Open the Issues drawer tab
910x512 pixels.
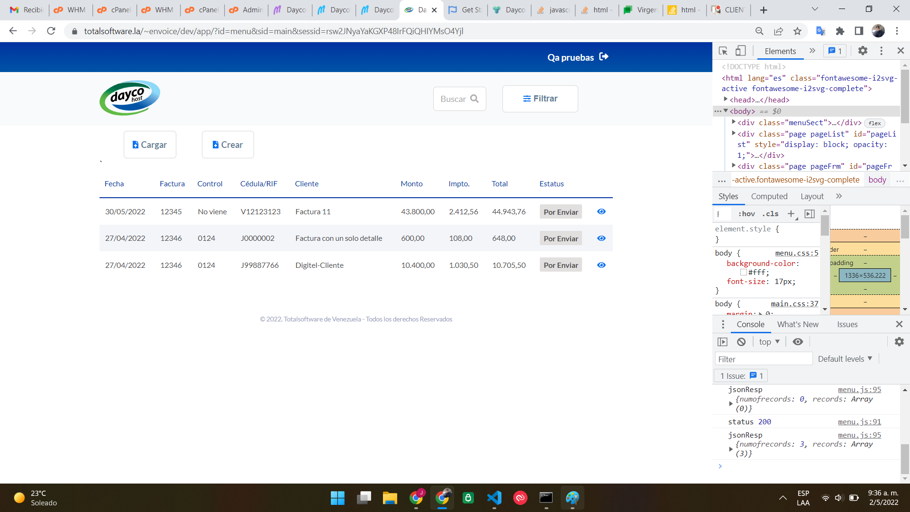tap(847, 324)
